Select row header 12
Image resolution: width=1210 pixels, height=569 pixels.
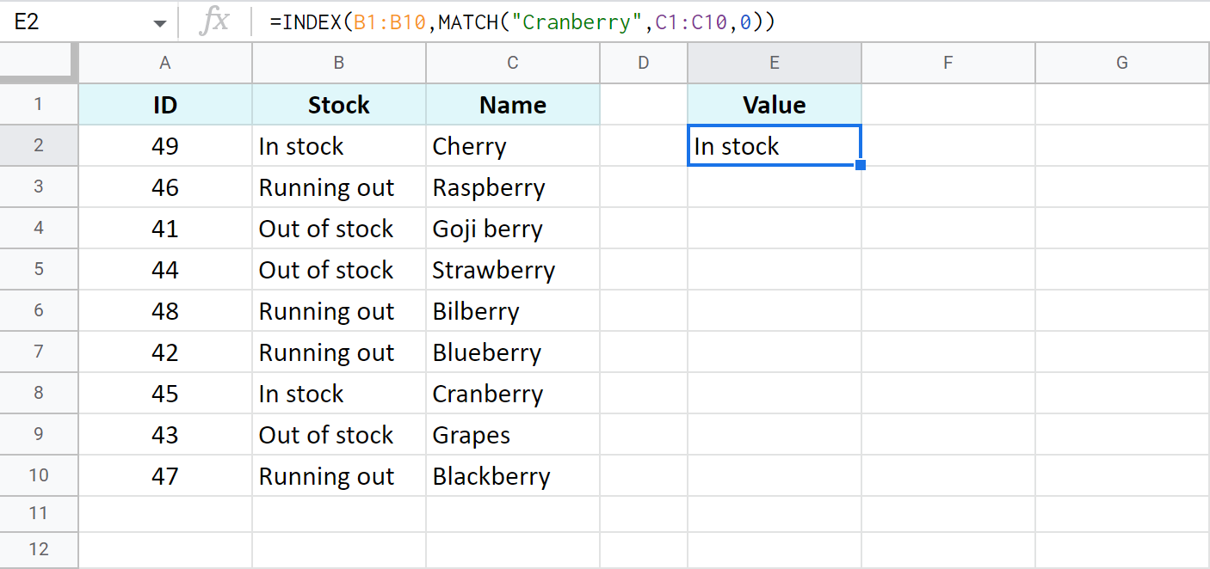point(39,550)
